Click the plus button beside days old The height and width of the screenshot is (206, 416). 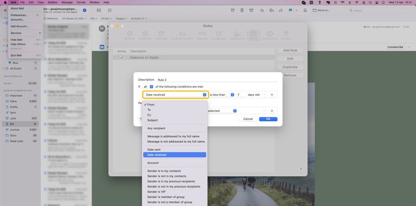(271, 95)
